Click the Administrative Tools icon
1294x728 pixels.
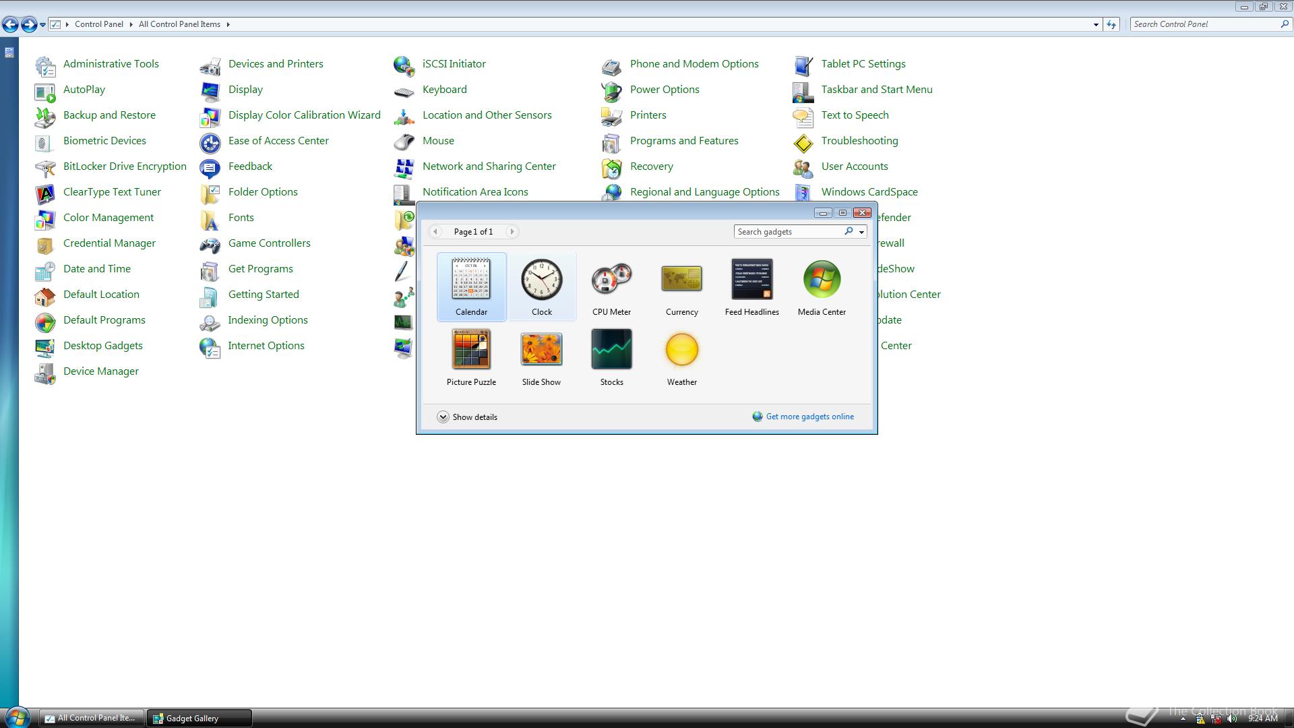click(x=45, y=66)
